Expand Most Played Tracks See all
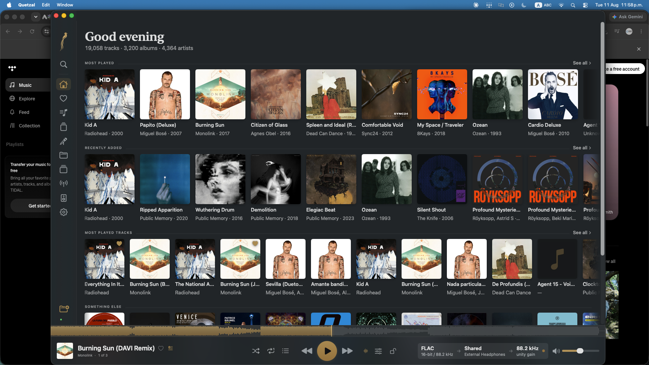 pyautogui.click(x=582, y=233)
